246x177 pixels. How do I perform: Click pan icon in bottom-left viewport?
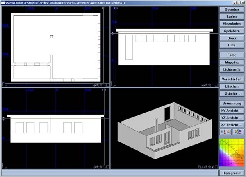(94, 167)
